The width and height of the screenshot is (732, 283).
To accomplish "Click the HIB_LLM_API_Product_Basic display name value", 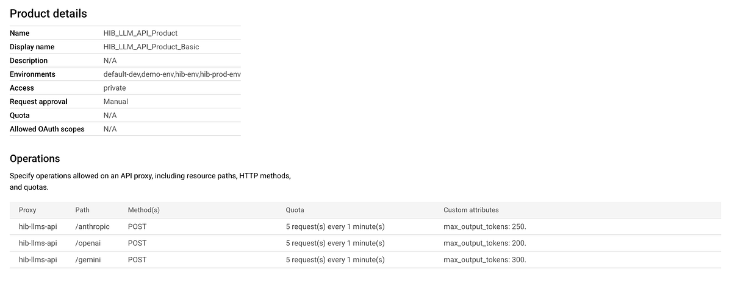I will click(151, 47).
